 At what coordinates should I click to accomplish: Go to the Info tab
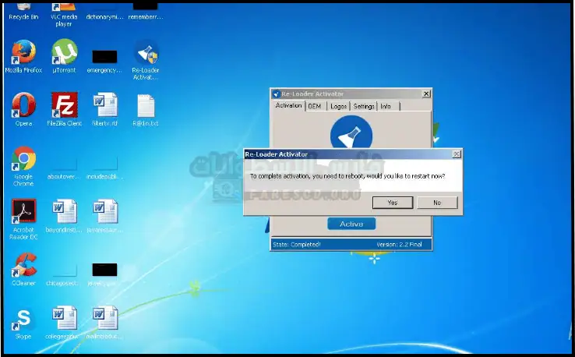click(x=386, y=106)
